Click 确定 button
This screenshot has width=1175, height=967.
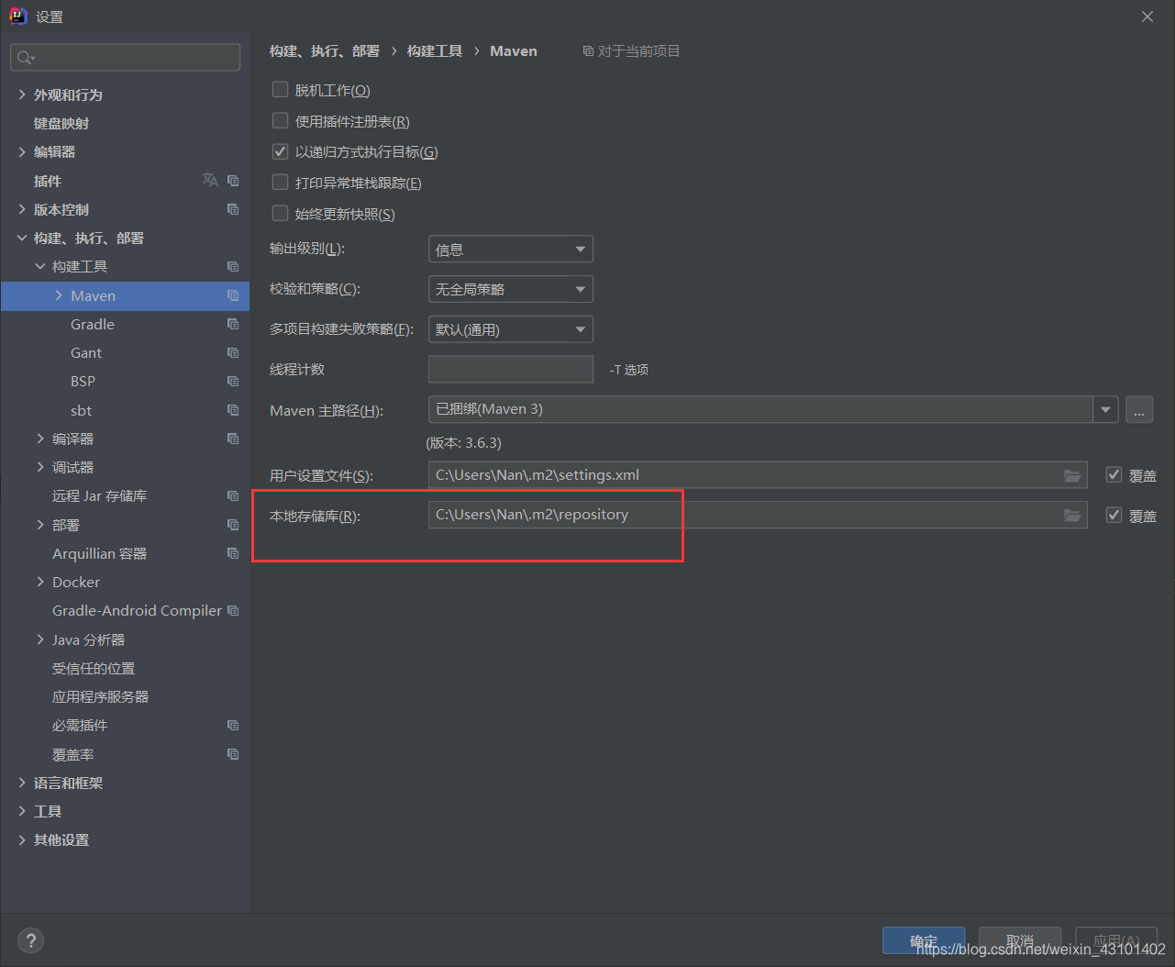(x=924, y=940)
